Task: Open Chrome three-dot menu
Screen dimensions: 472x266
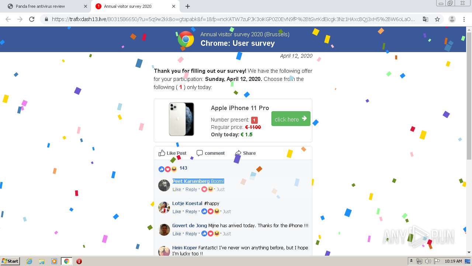Action: pos(464,19)
